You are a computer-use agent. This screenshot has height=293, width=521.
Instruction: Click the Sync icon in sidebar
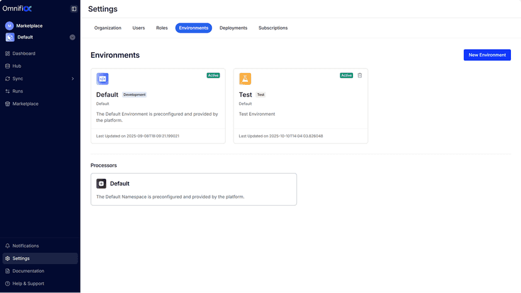tap(8, 79)
